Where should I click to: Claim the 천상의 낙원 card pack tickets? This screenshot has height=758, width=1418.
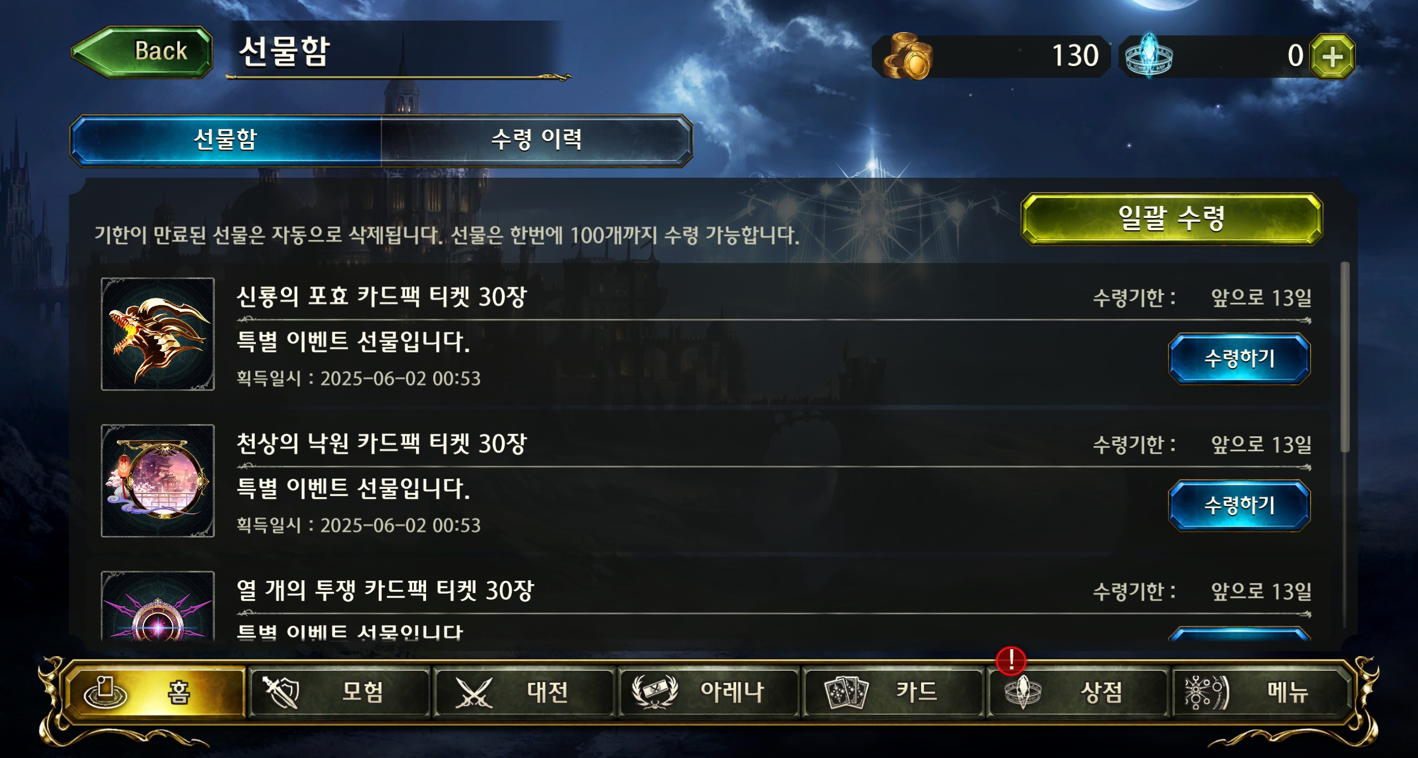click(x=1239, y=506)
